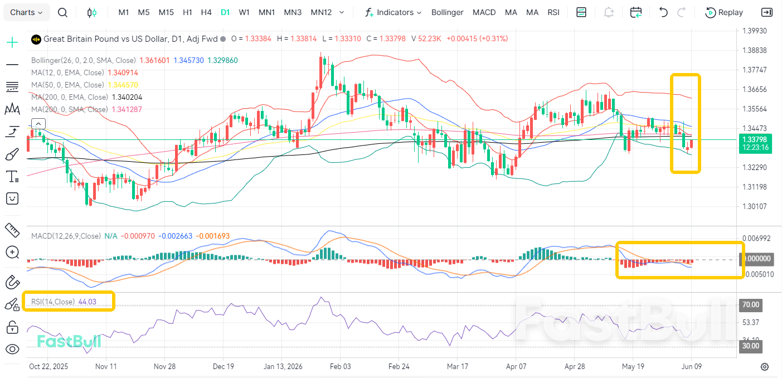Select the brush drawing tool
Screen dimensions: 782x378
[x=12, y=154]
